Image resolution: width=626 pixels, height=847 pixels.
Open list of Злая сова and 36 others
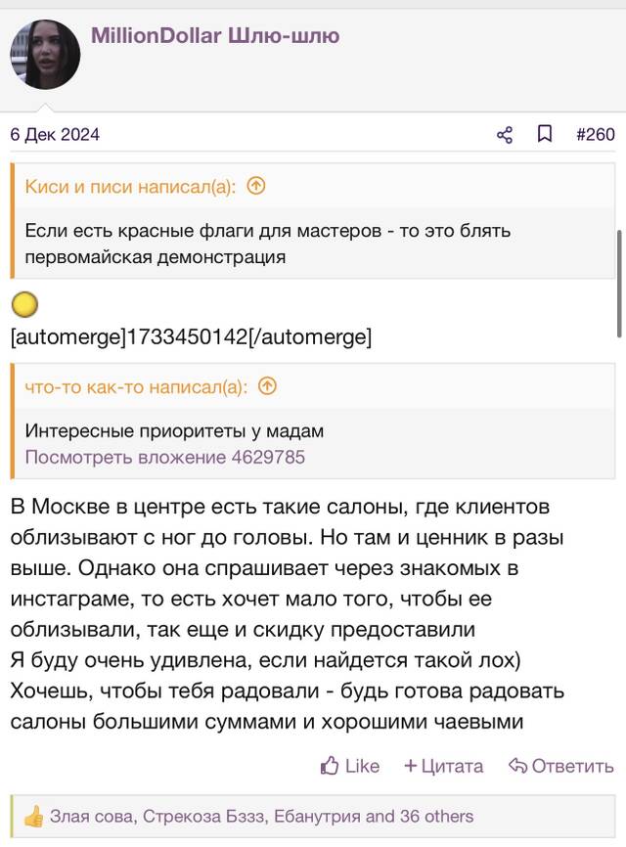tap(261, 816)
